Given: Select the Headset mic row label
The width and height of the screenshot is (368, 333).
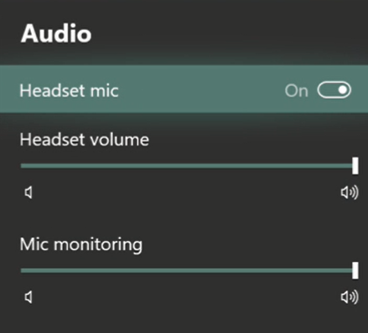Looking at the screenshot, I should click(69, 90).
